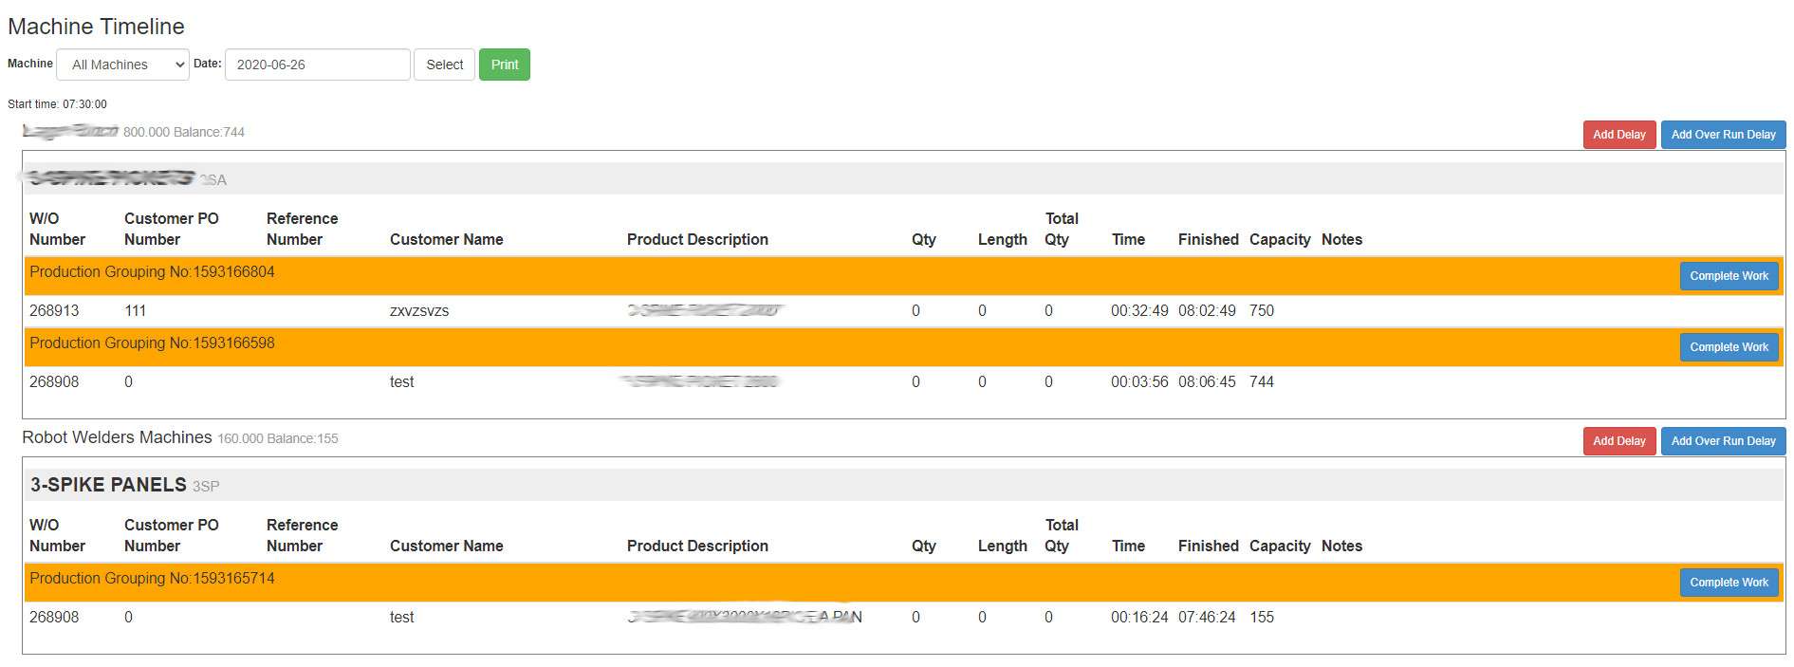Image resolution: width=1794 pixels, height=667 pixels.
Task: Click customer name zxvzsvzs
Action: 418,310
